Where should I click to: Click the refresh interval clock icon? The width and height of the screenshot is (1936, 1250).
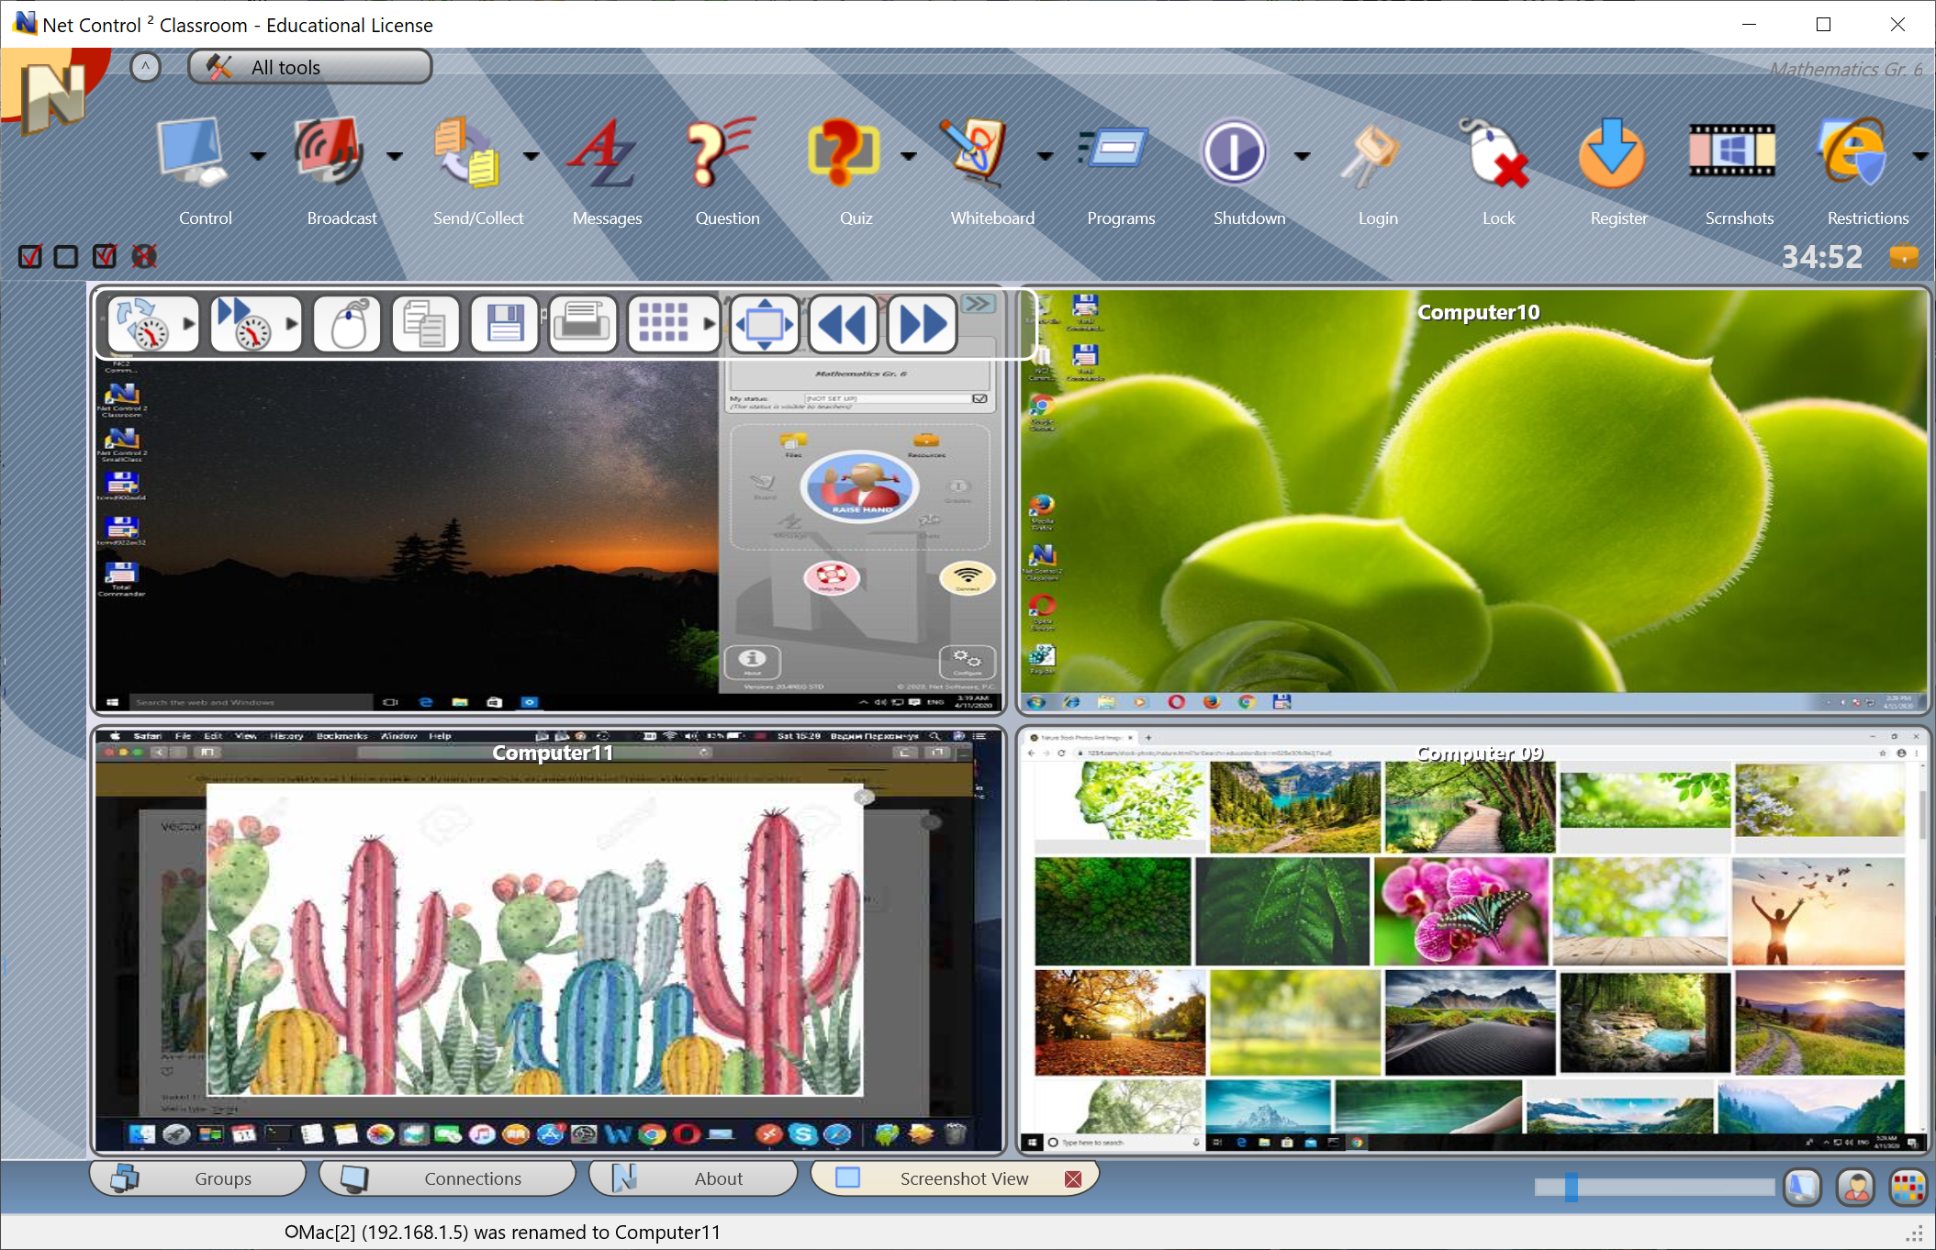pyautogui.click(x=143, y=324)
